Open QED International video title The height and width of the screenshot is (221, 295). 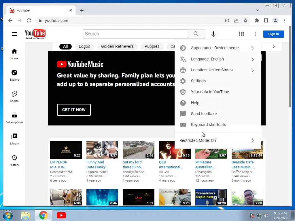pyautogui.click(x=171, y=164)
